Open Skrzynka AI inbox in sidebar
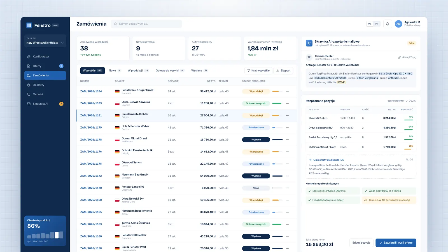Viewport: 448px width, 252px height. 45,104
